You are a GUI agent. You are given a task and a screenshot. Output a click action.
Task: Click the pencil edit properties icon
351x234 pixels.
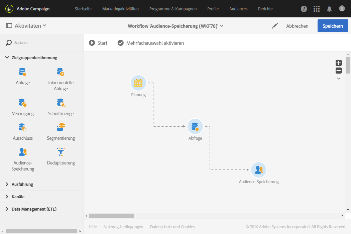[275, 26]
